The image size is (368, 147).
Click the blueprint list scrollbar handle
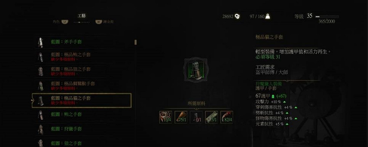click(135, 42)
